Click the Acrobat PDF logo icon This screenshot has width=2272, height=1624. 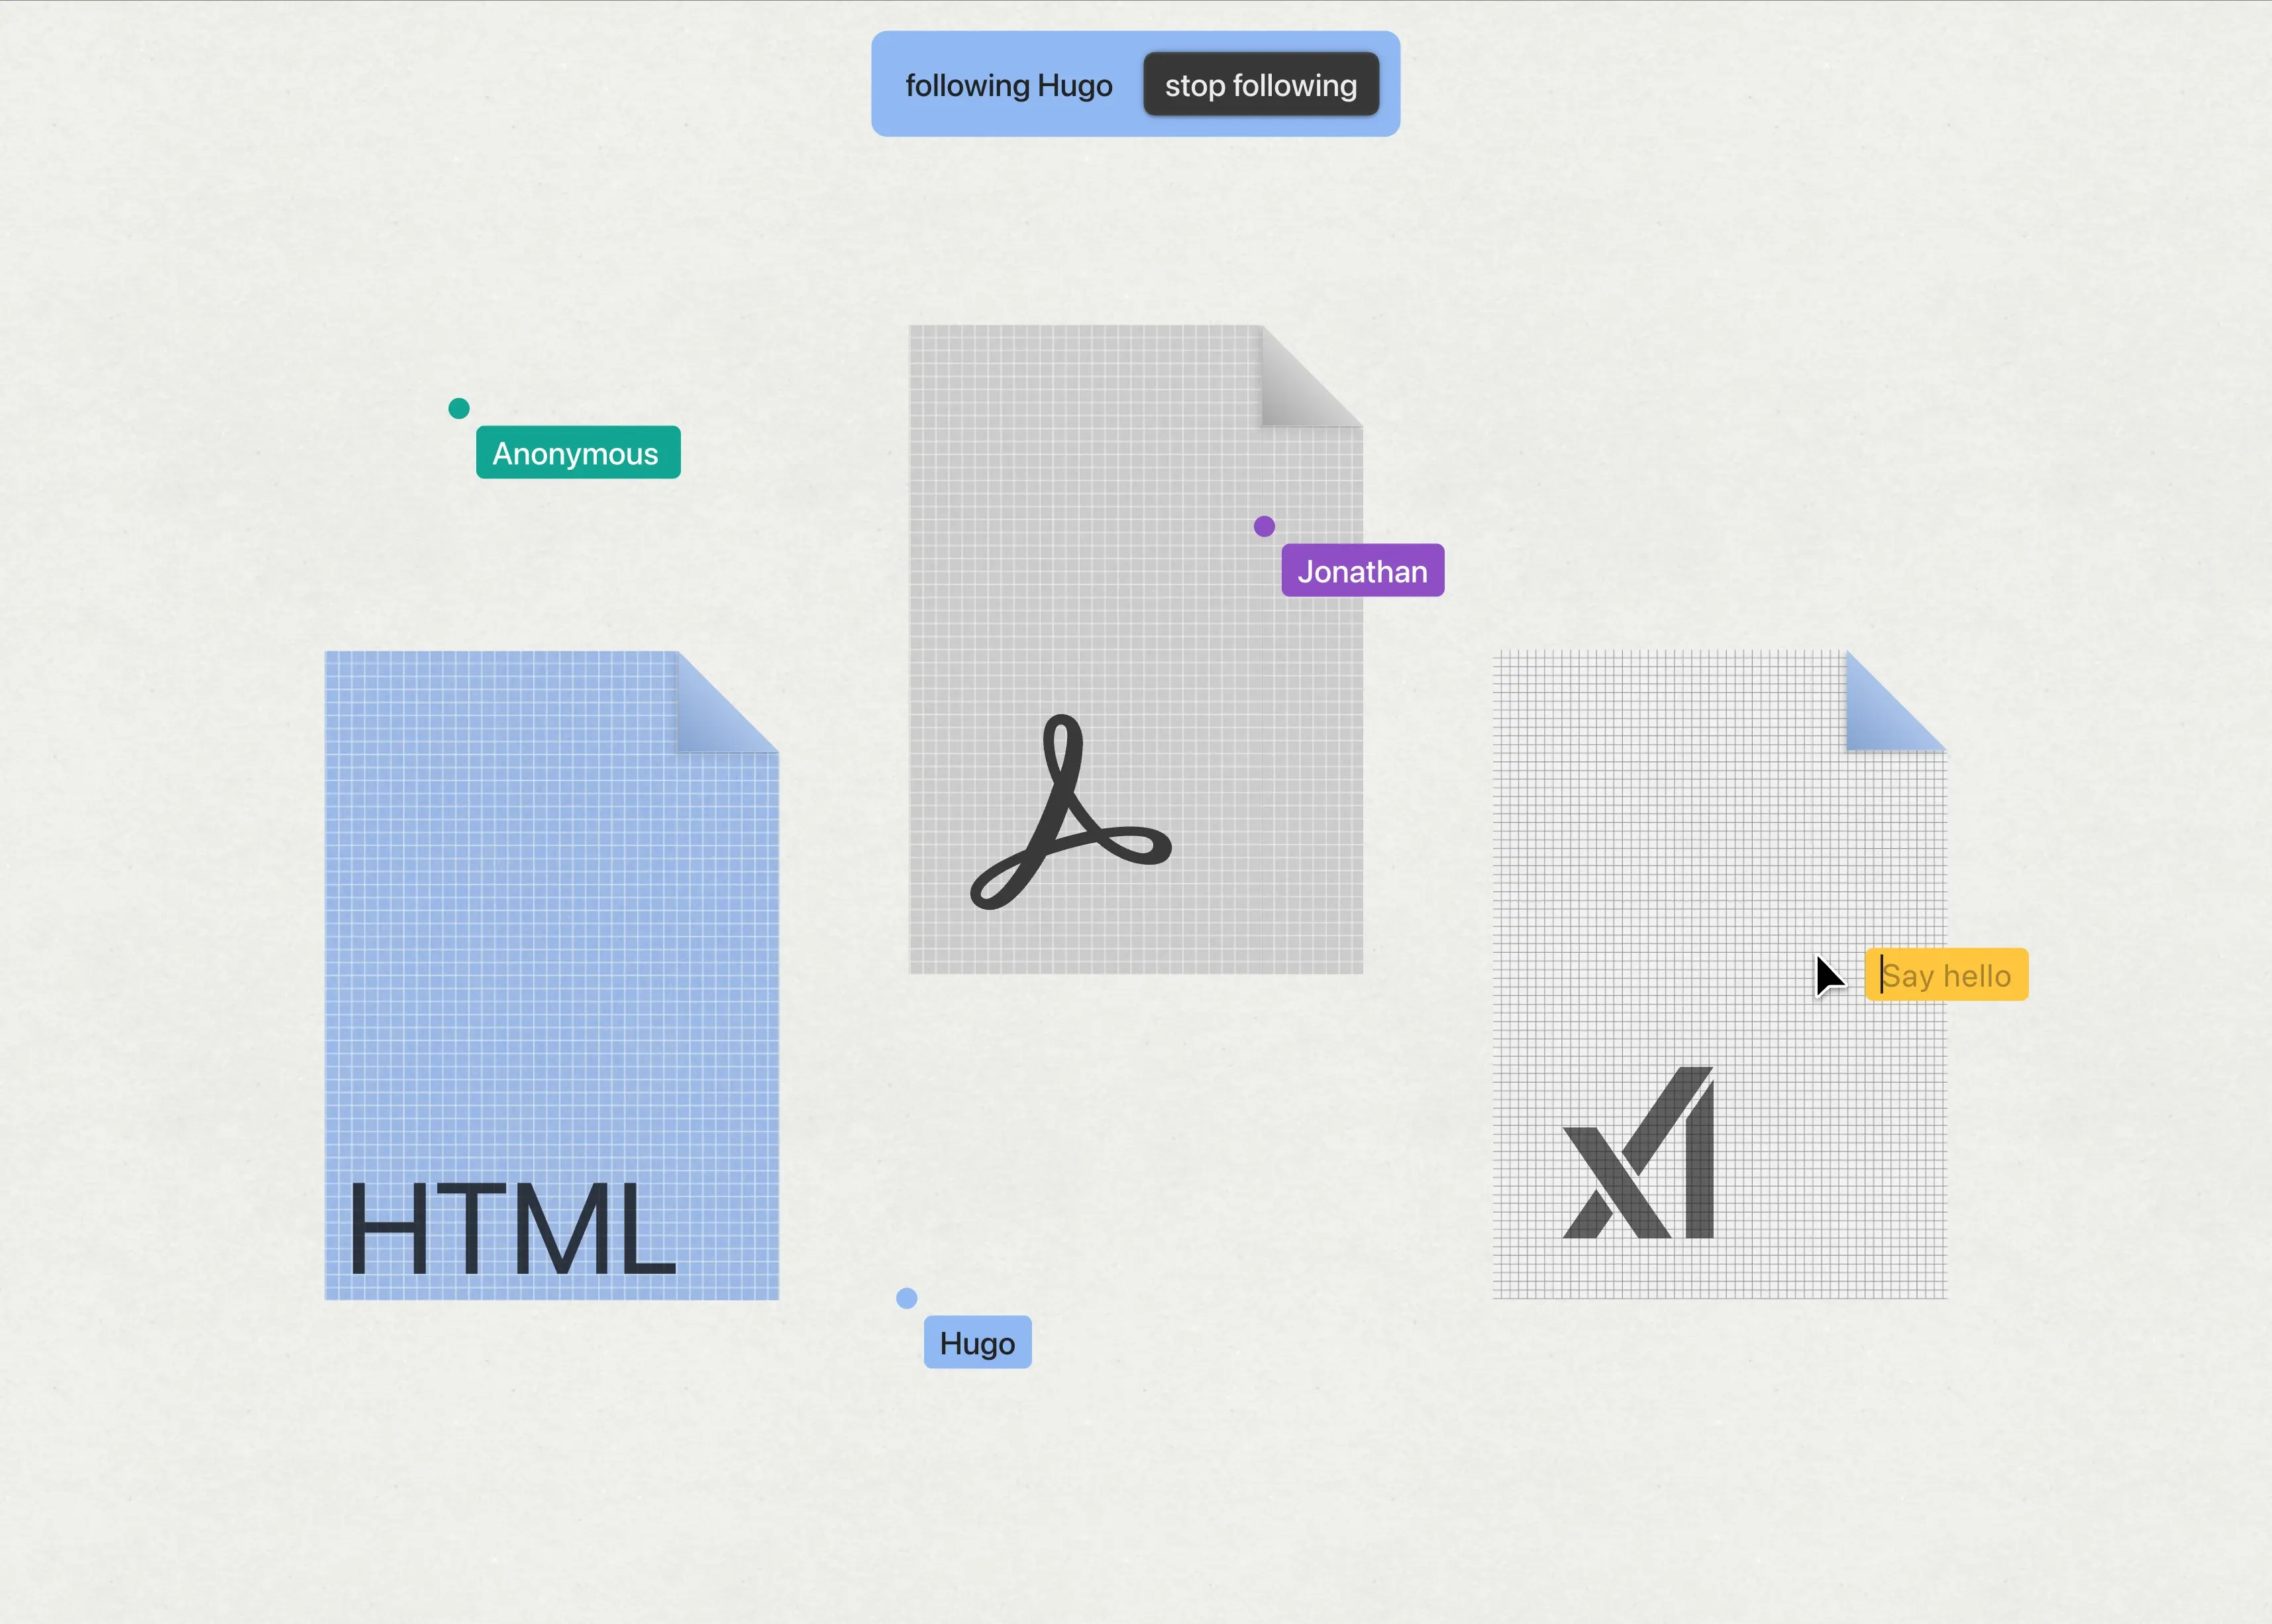(1070, 811)
